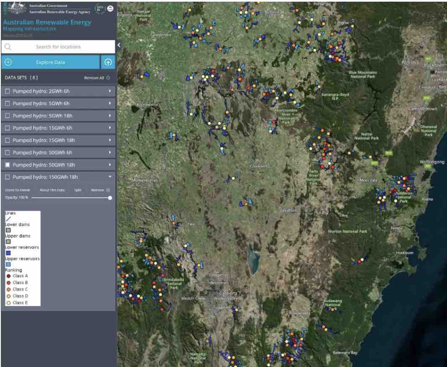The image size is (447, 367).
Task: Click the Lake George water body on map
Action: point(253,259)
